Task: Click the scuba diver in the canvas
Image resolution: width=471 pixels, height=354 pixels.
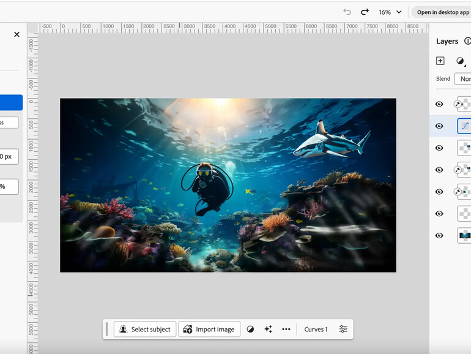Action: pyautogui.click(x=207, y=188)
